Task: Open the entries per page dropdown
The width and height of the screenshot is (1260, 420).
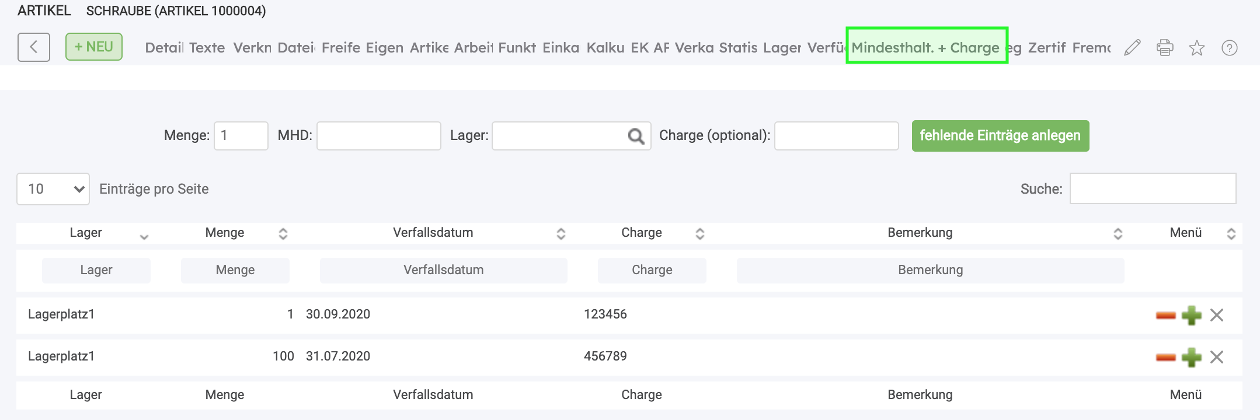Action: point(53,189)
